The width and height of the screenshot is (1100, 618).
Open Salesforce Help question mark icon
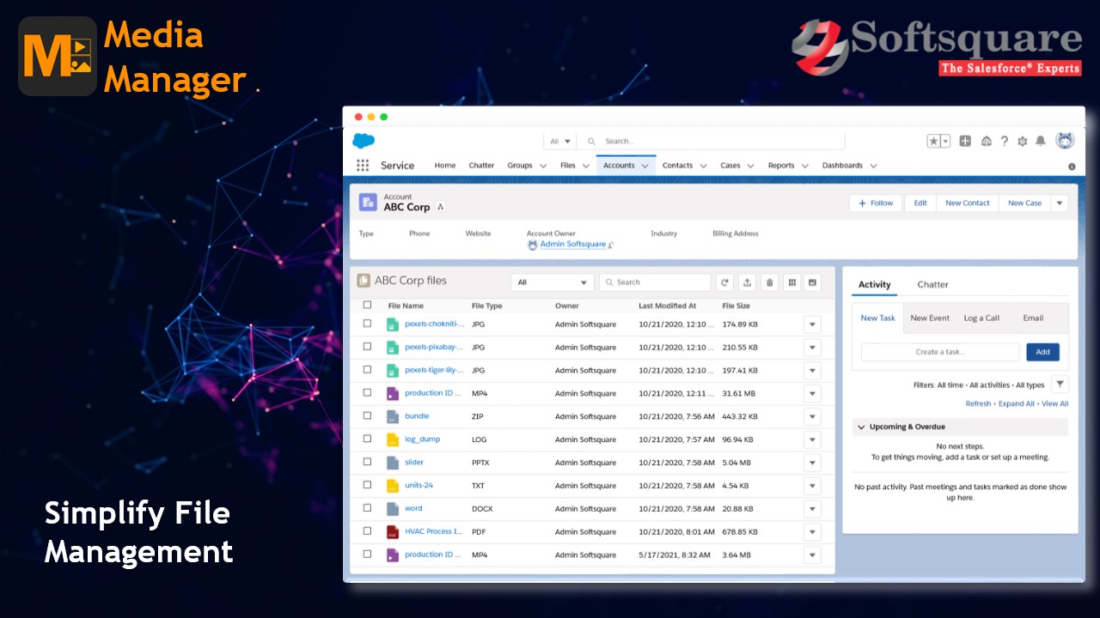click(x=1005, y=141)
